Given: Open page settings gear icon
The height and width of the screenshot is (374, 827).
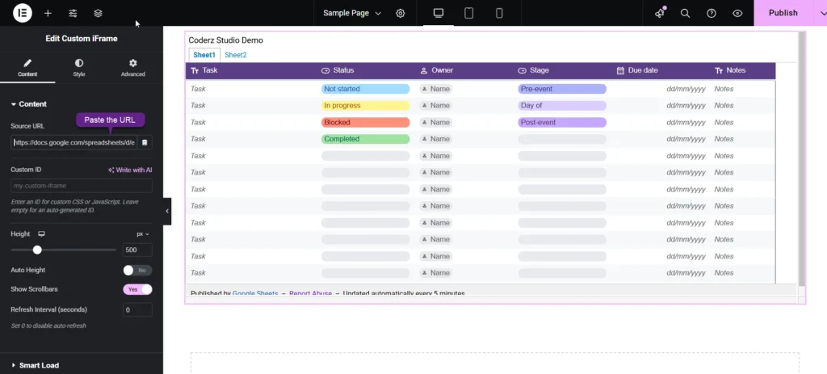Looking at the screenshot, I should pos(401,13).
